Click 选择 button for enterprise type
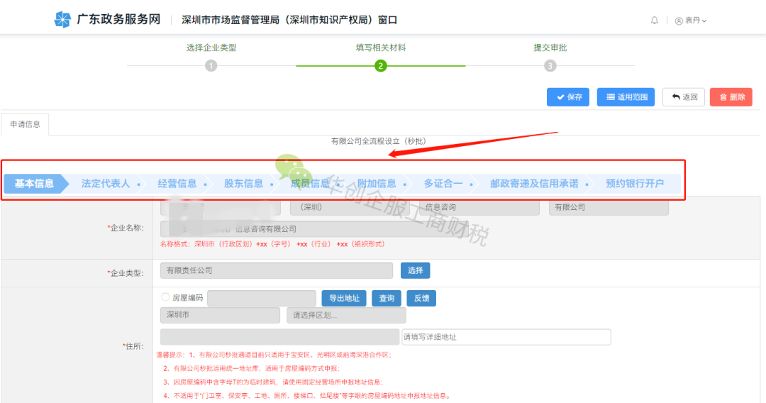The image size is (766, 403). (x=415, y=270)
